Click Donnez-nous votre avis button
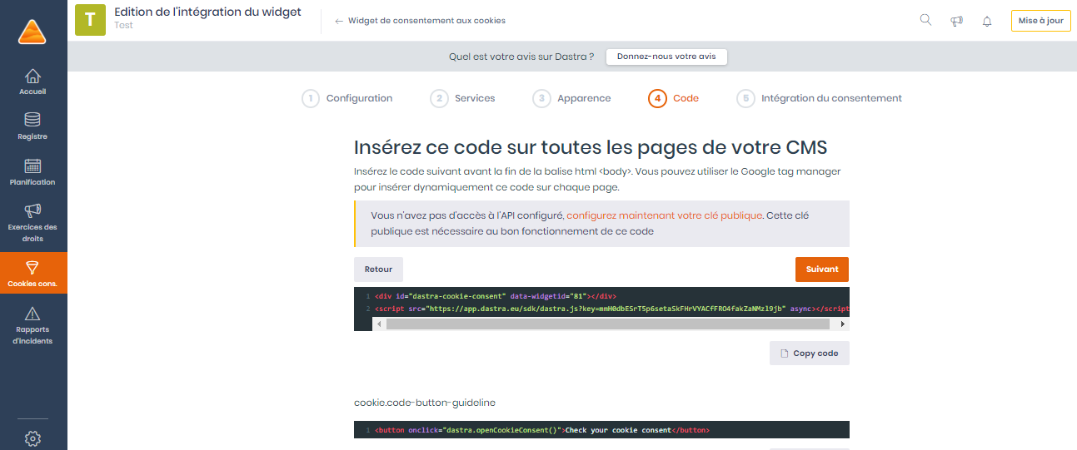 point(666,57)
